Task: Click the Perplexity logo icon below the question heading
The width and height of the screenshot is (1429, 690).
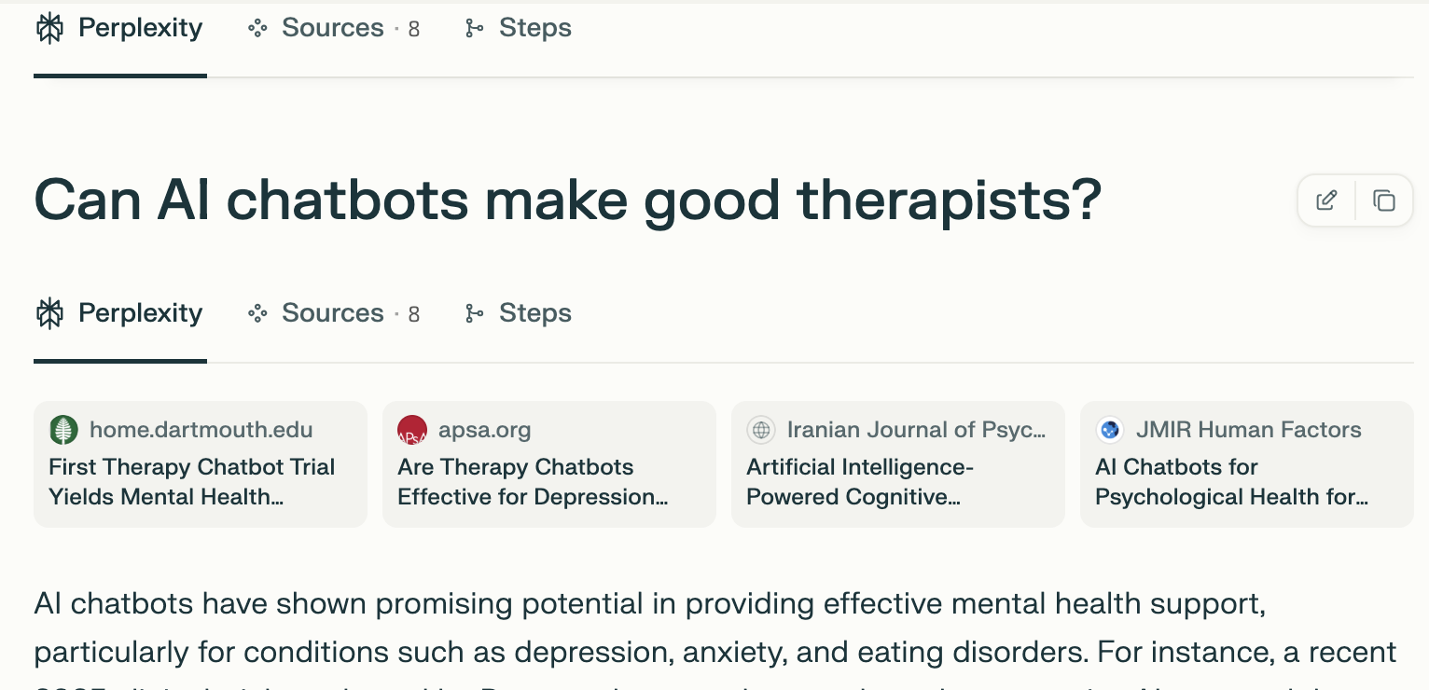Action: (49, 313)
